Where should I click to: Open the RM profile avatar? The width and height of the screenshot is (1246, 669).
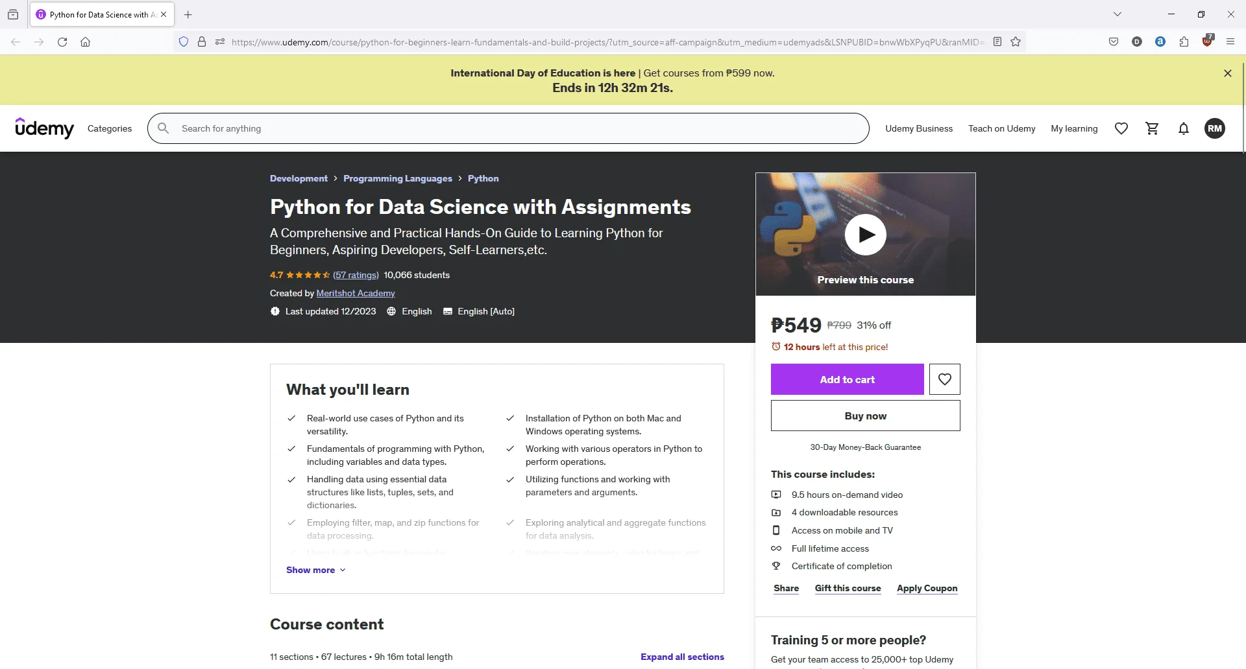(x=1215, y=128)
